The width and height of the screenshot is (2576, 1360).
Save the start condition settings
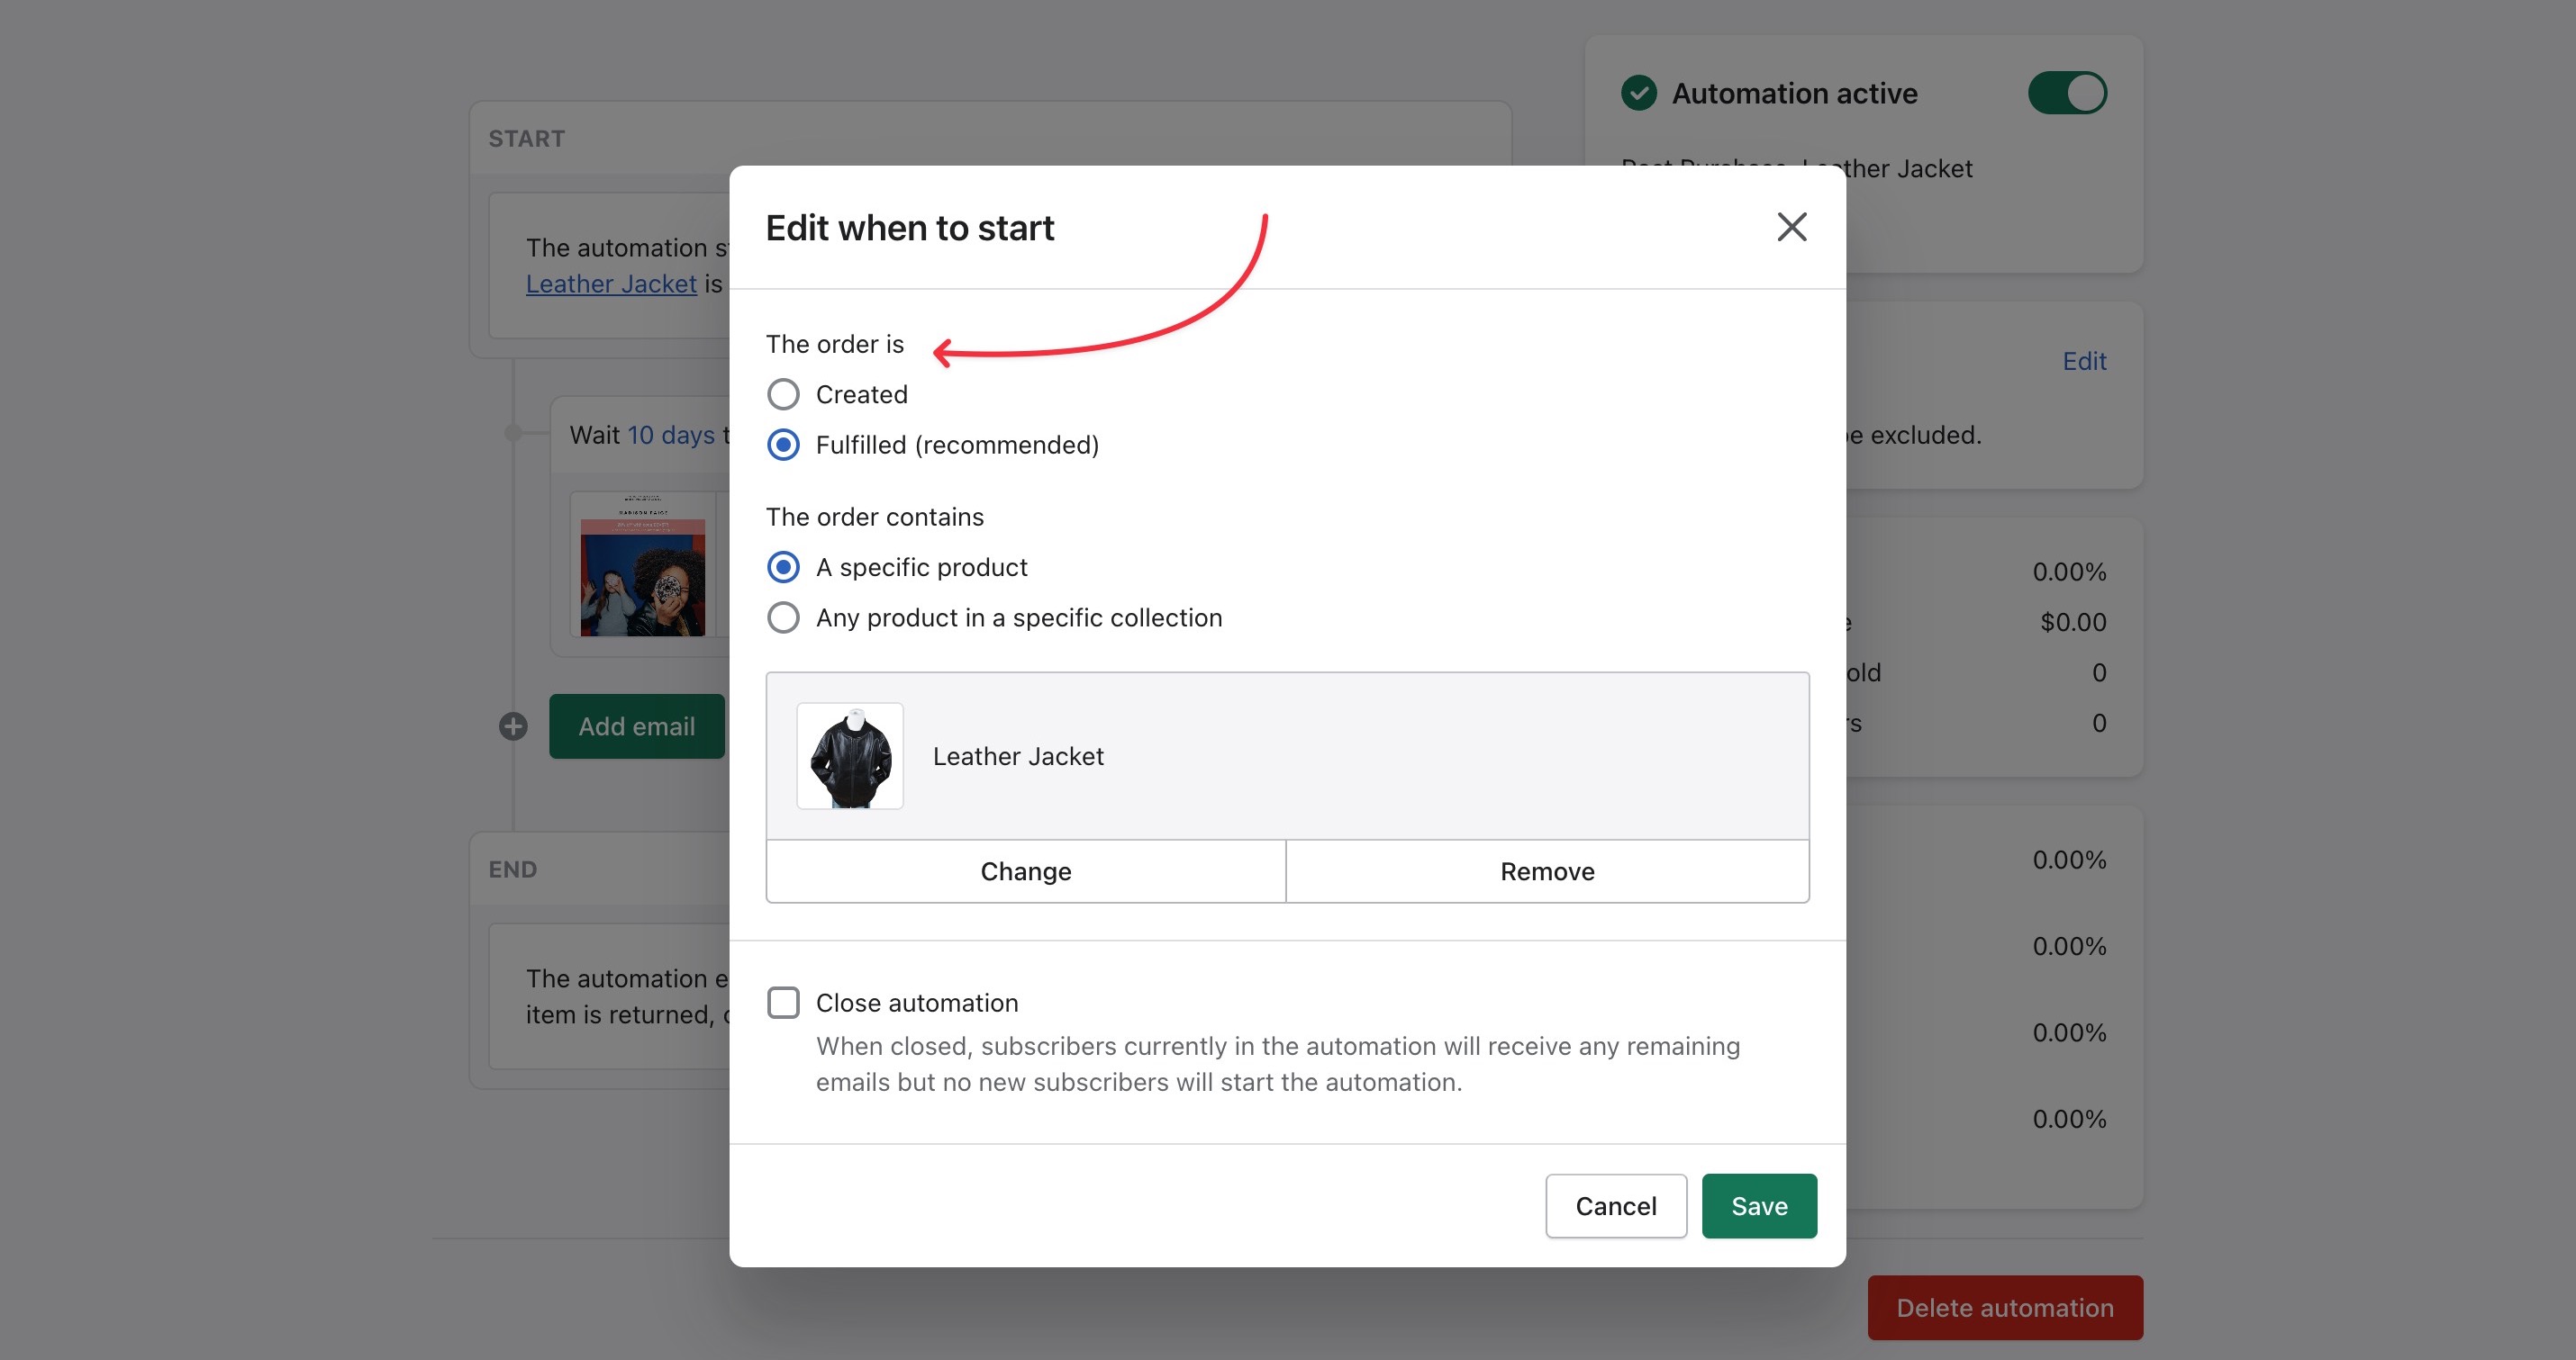click(1759, 1206)
